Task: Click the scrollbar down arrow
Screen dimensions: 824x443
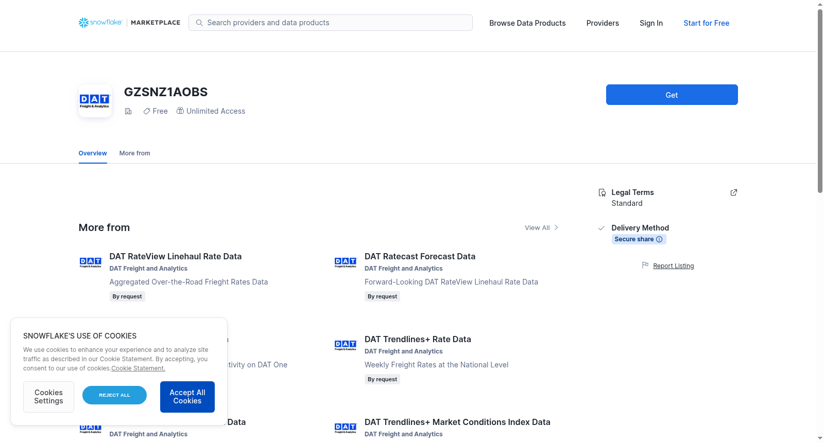Action: [x=820, y=438]
